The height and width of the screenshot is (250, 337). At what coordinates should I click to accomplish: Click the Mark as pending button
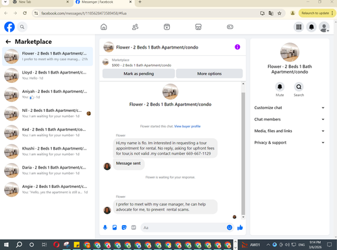(139, 73)
